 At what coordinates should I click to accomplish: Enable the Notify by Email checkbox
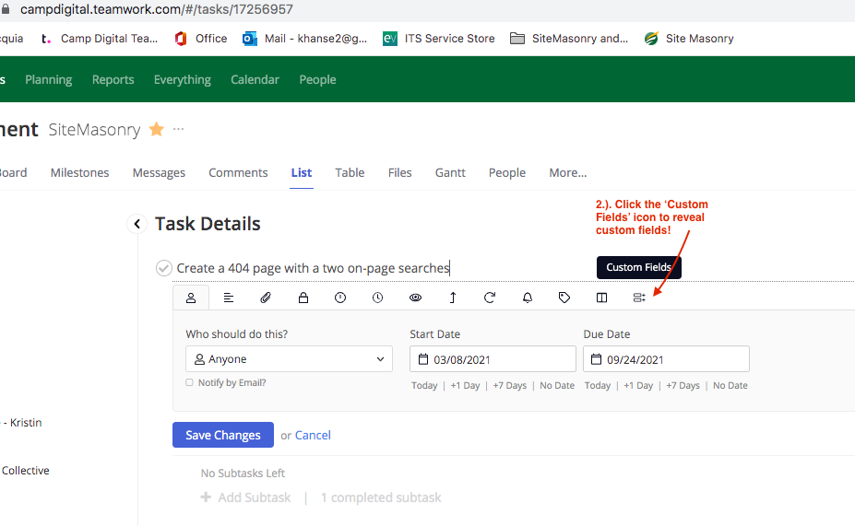pos(190,382)
